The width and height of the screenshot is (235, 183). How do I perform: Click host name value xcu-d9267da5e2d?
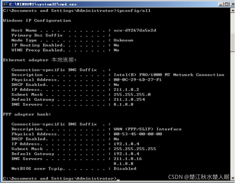point(135,30)
